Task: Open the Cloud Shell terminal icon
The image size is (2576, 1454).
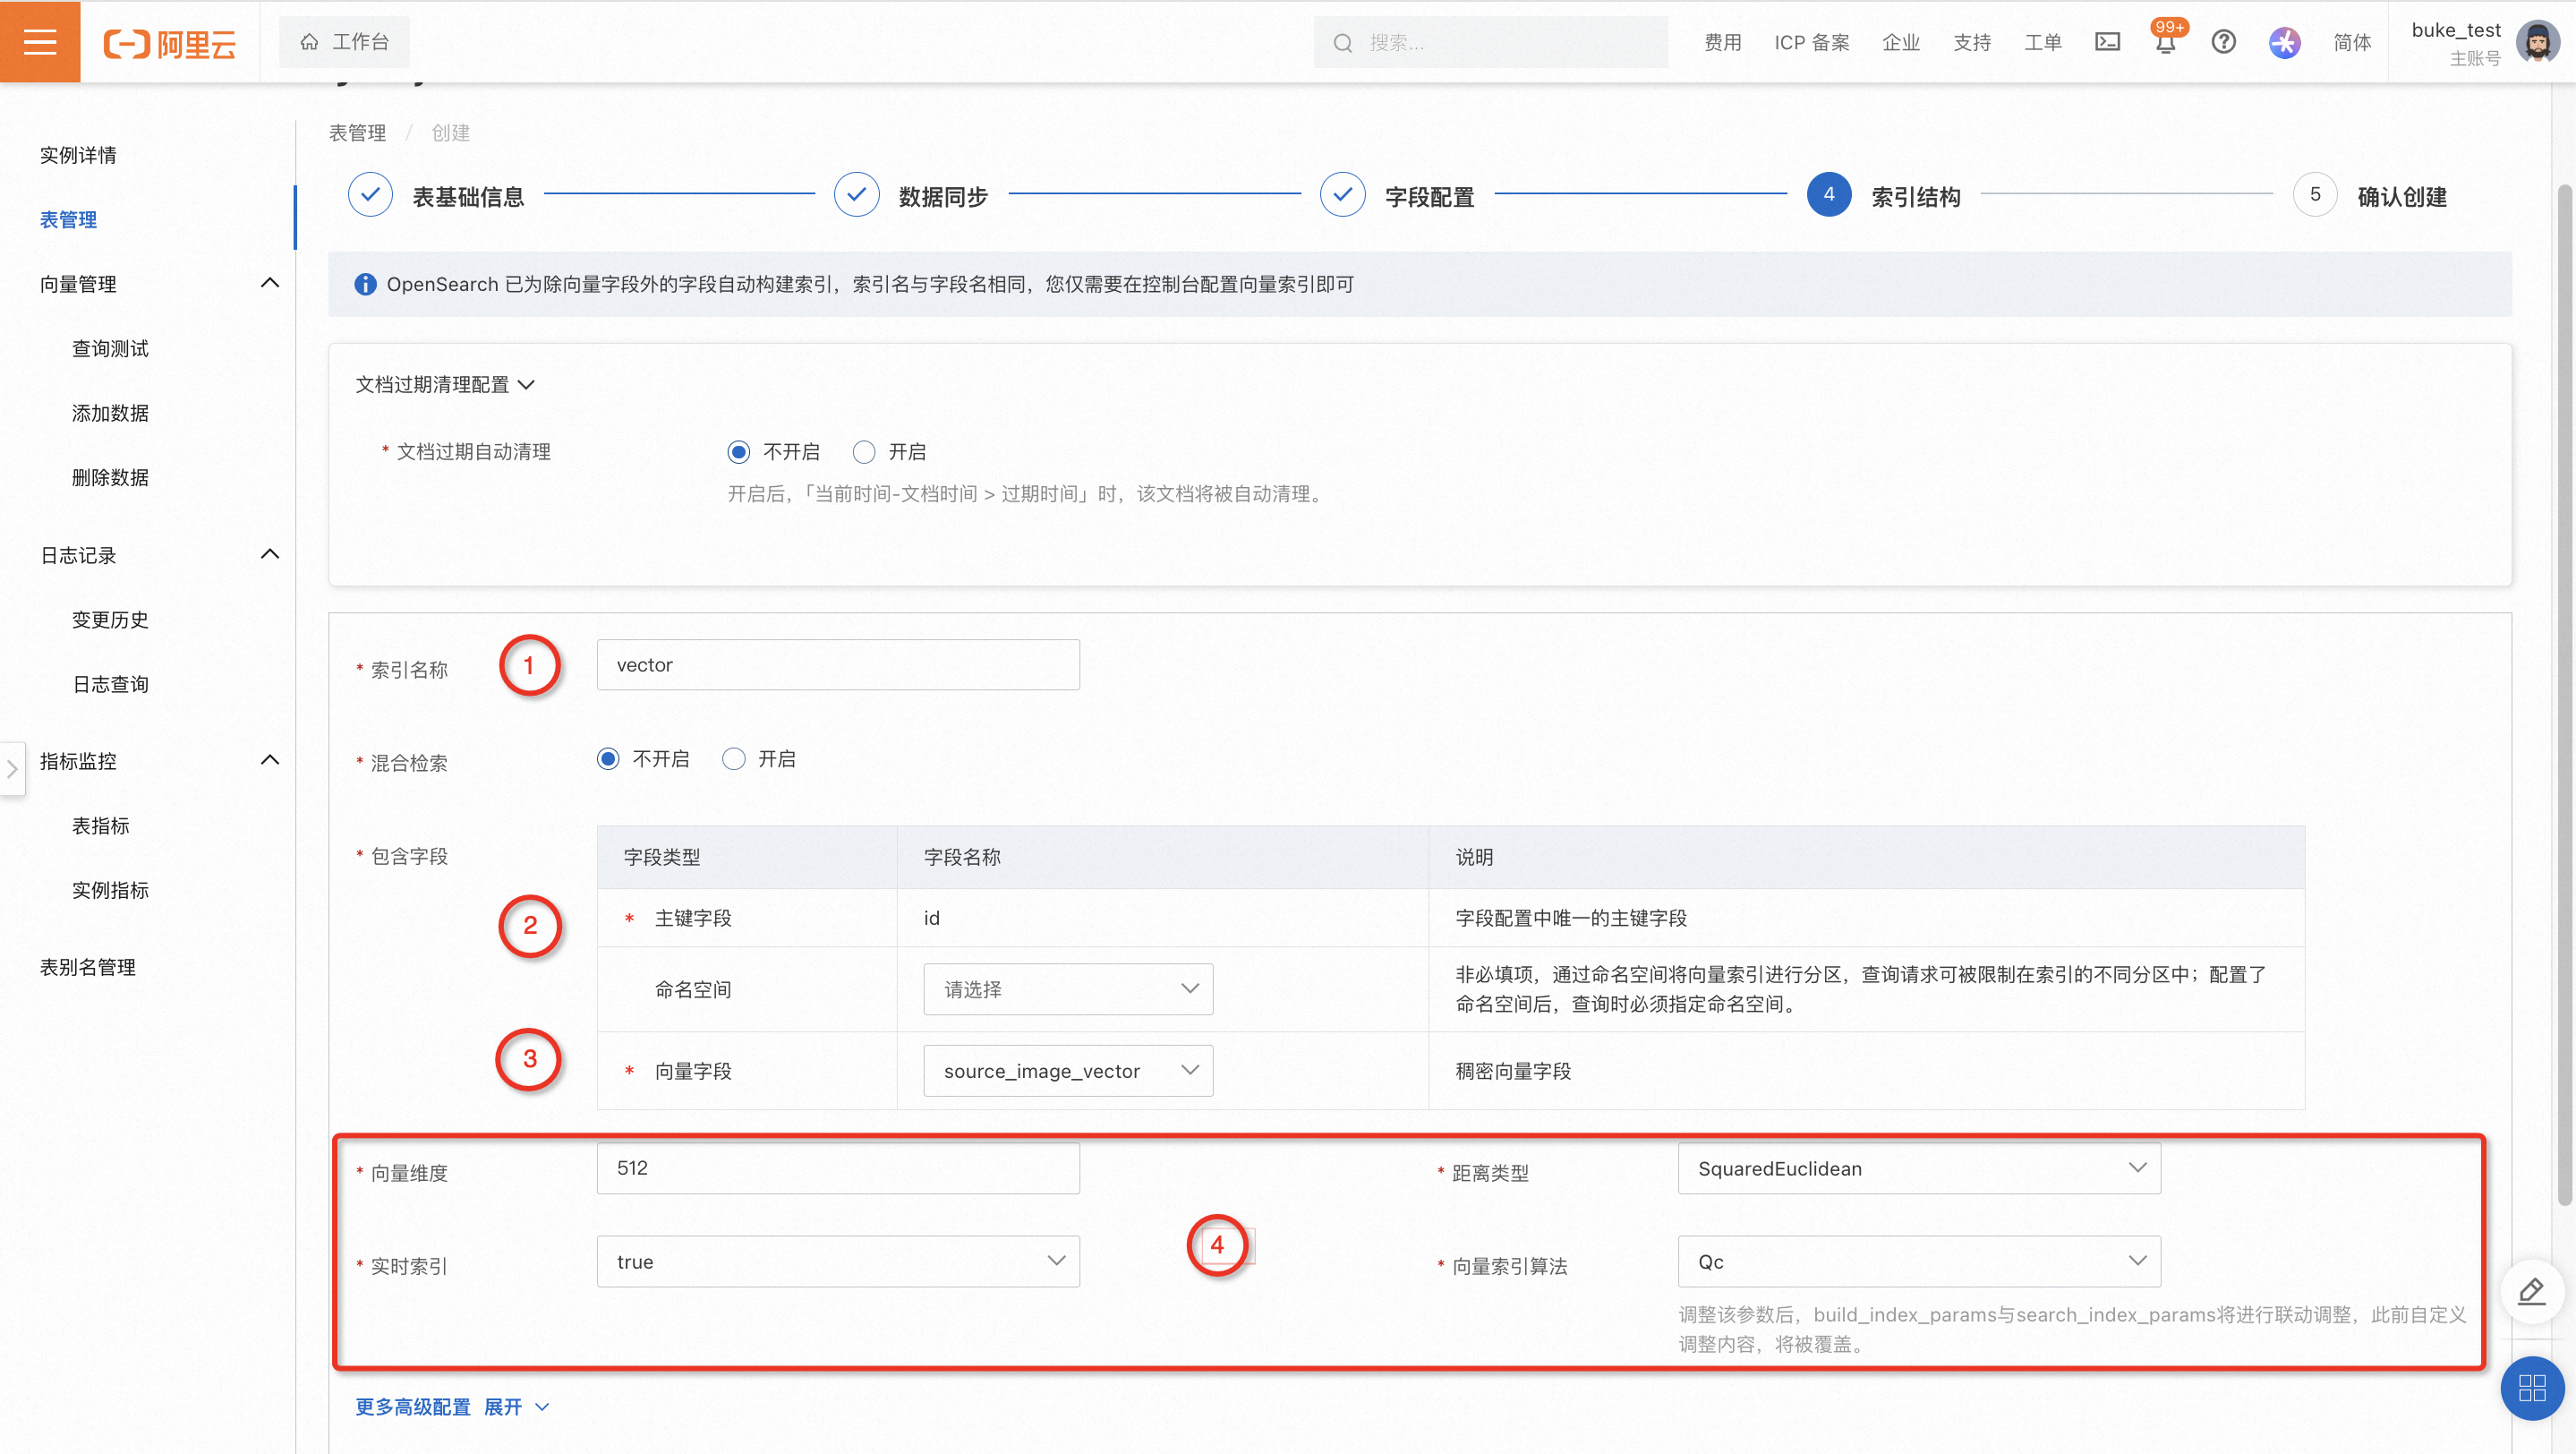Action: click(x=2107, y=42)
